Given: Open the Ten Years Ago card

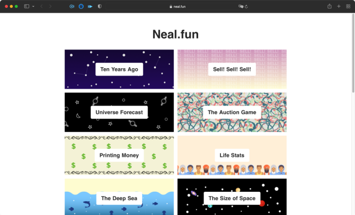Looking at the screenshot, I should click(x=119, y=69).
